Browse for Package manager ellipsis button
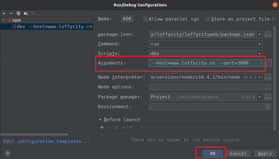This screenshot has height=159, width=279. (x=268, y=97)
